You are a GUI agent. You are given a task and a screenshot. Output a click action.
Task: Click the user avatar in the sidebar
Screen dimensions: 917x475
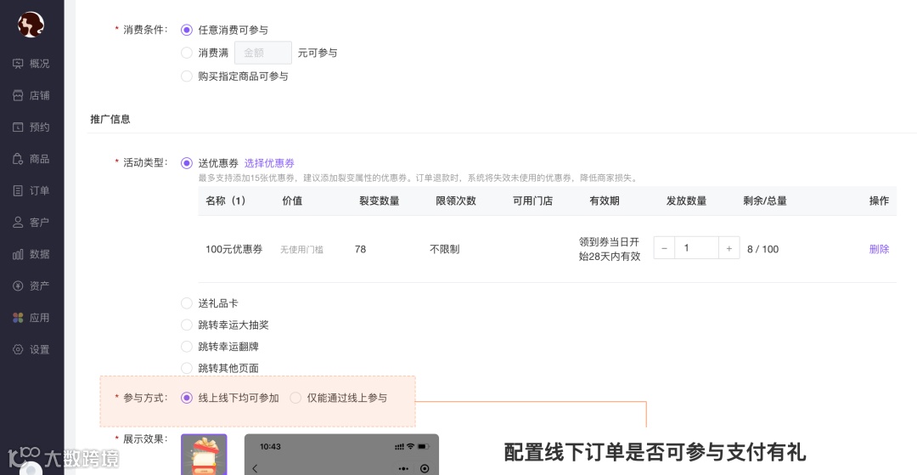pyautogui.click(x=31, y=25)
